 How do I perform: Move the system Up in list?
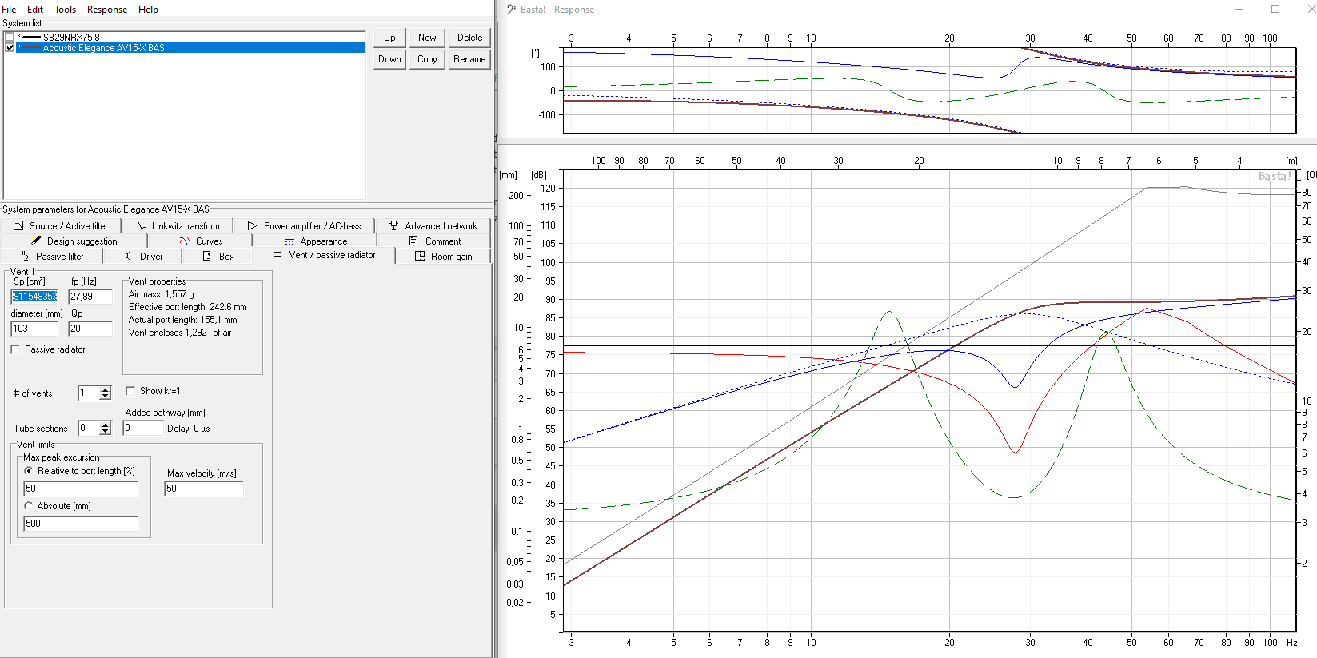(389, 38)
